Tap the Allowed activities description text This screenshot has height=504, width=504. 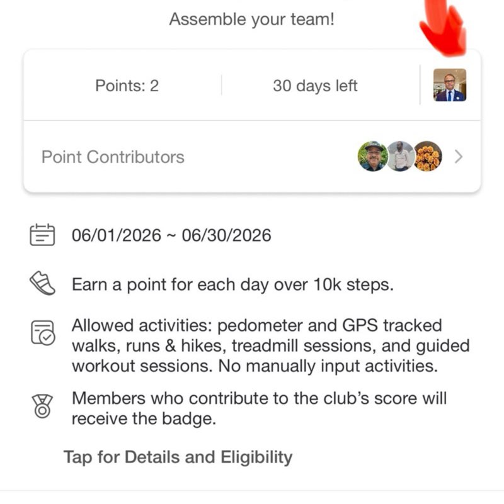coord(271,345)
